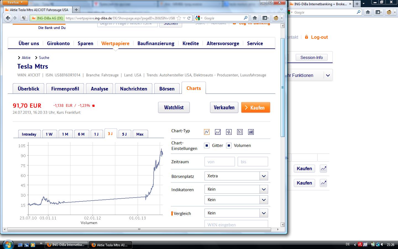Click the Verkaufen button
Screen dimensions: 398x249
coord(224,108)
